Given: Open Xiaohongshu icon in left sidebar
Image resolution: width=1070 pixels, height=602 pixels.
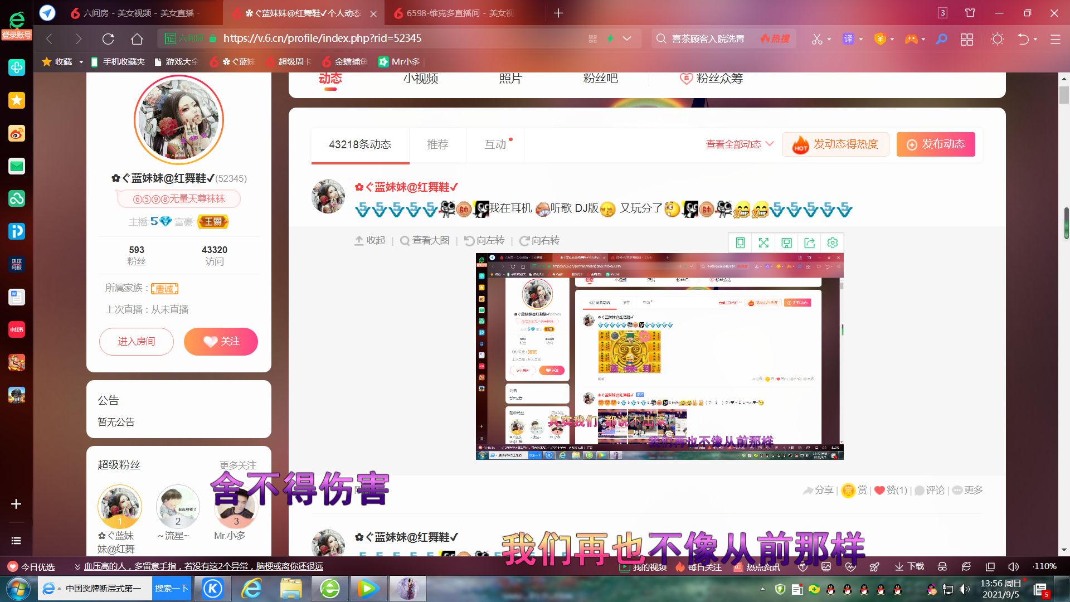Looking at the screenshot, I should 17,329.
